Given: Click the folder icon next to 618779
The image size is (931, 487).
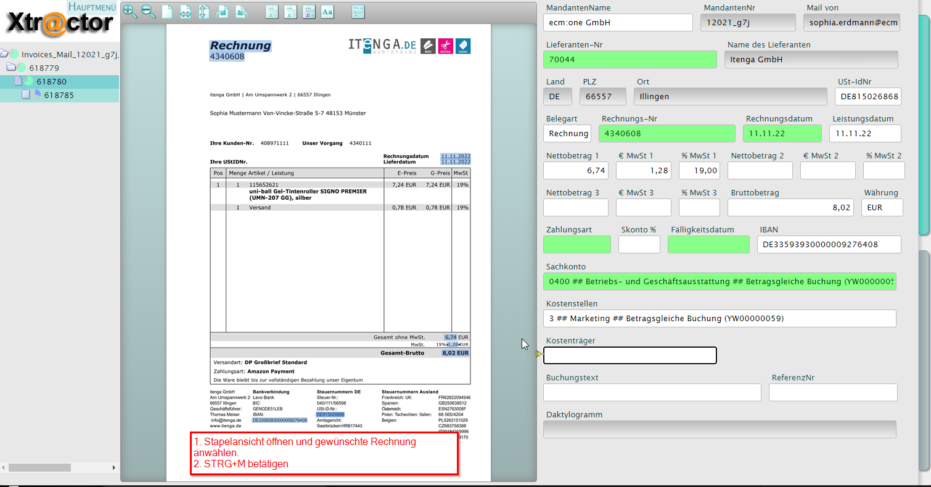Looking at the screenshot, I should tap(10, 67).
